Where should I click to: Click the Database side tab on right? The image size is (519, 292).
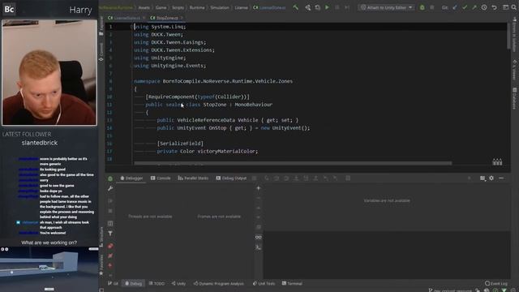tap(514, 98)
